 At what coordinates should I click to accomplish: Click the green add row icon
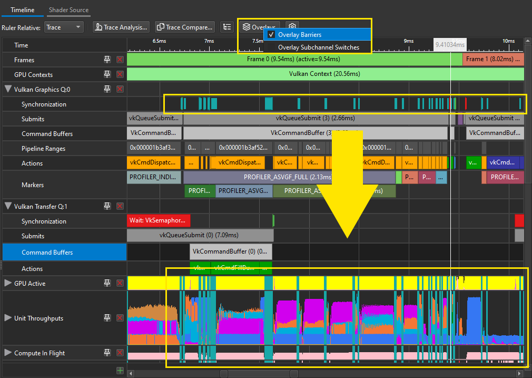120,371
